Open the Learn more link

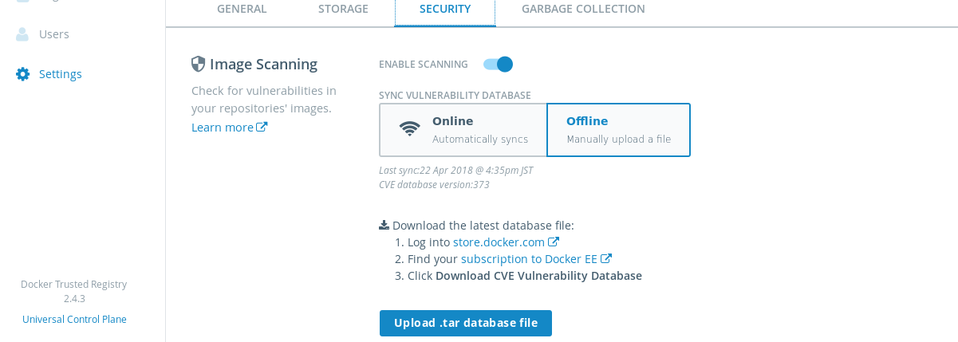coord(223,128)
